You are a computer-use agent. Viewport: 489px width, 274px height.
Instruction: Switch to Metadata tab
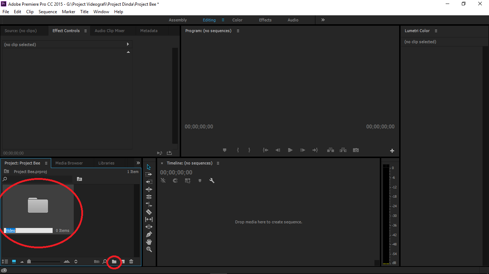pyautogui.click(x=149, y=31)
